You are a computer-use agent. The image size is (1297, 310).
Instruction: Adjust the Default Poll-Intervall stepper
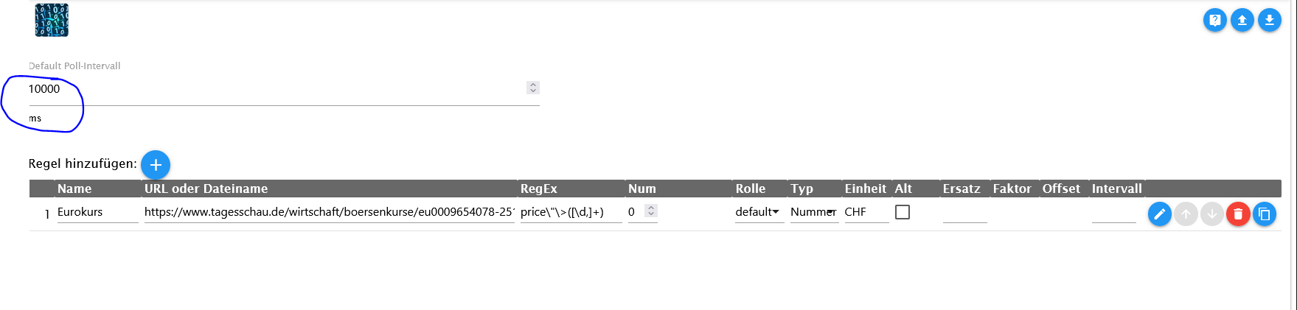tap(533, 88)
